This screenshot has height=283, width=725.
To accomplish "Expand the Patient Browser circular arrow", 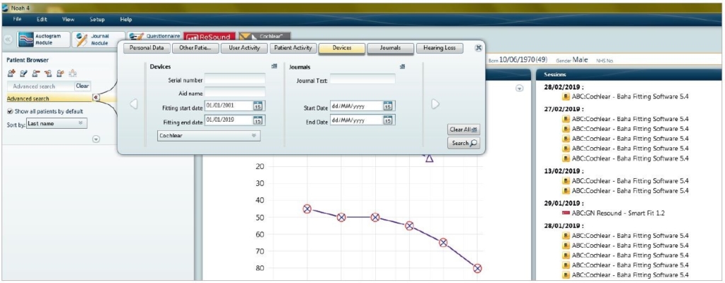I will click(x=96, y=139).
